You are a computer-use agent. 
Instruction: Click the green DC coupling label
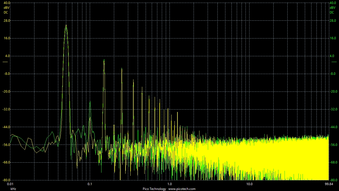click(332, 12)
